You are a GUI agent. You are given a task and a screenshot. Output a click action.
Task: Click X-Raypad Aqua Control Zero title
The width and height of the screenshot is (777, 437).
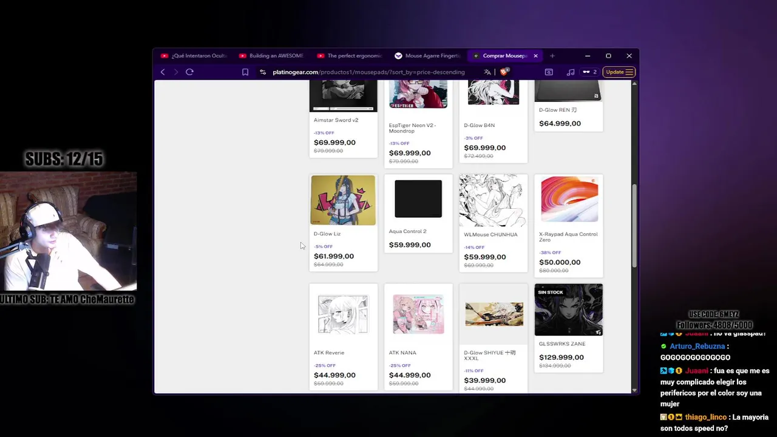point(568,237)
